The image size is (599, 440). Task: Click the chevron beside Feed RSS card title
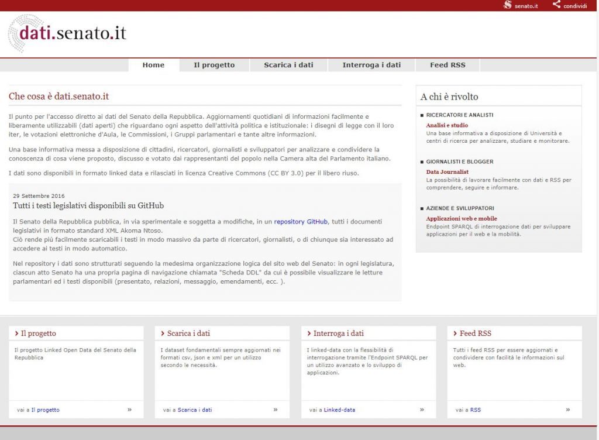tap(455, 334)
